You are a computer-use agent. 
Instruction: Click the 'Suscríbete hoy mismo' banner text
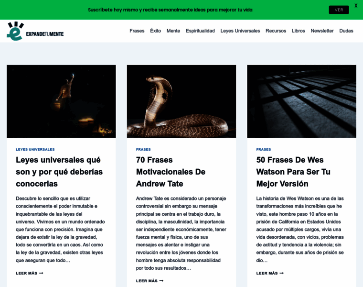[x=170, y=10]
